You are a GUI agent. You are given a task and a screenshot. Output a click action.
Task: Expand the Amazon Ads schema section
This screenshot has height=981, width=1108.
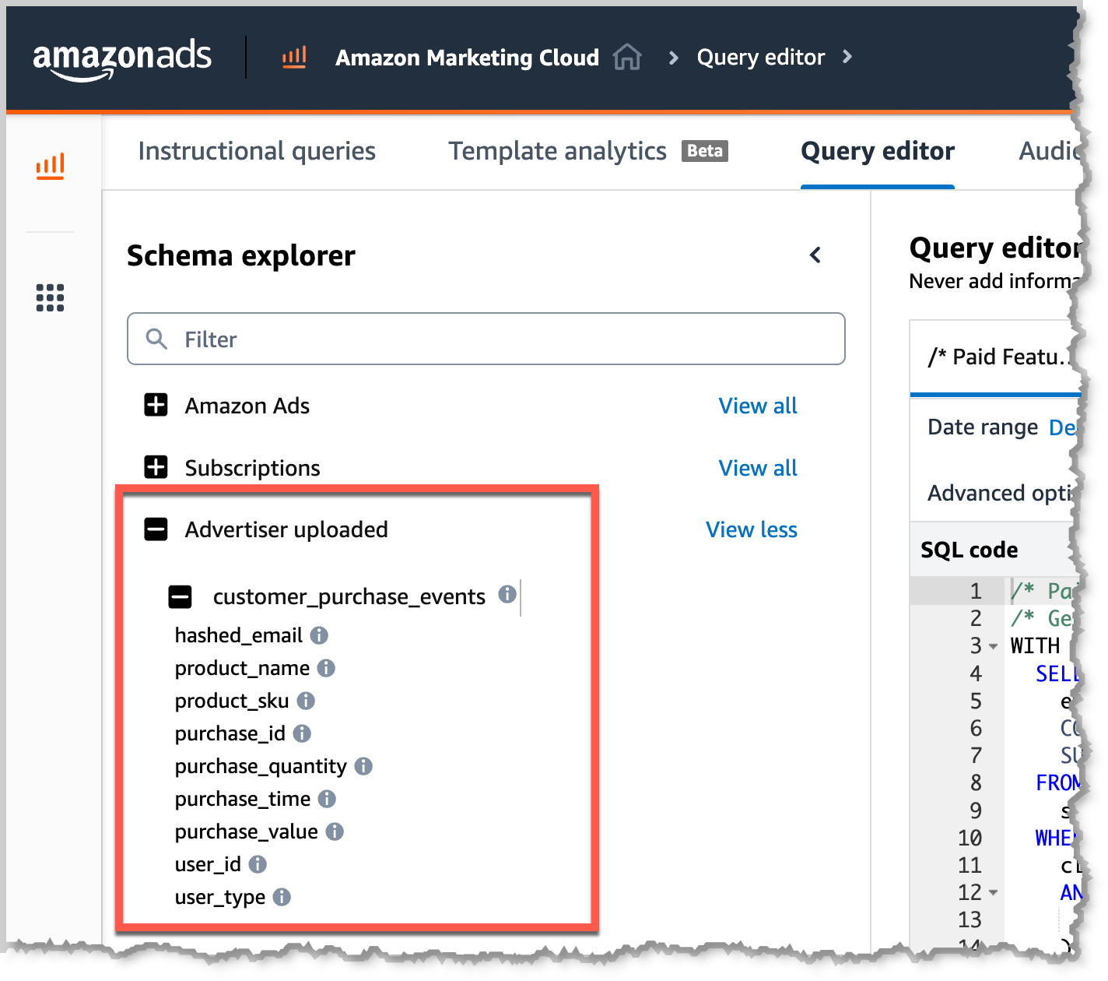pyautogui.click(x=156, y=405)
